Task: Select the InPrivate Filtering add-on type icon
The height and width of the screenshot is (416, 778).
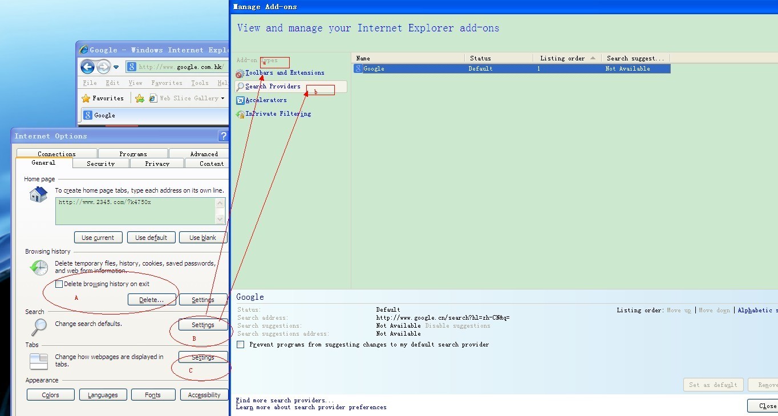Action: point(240,114)
